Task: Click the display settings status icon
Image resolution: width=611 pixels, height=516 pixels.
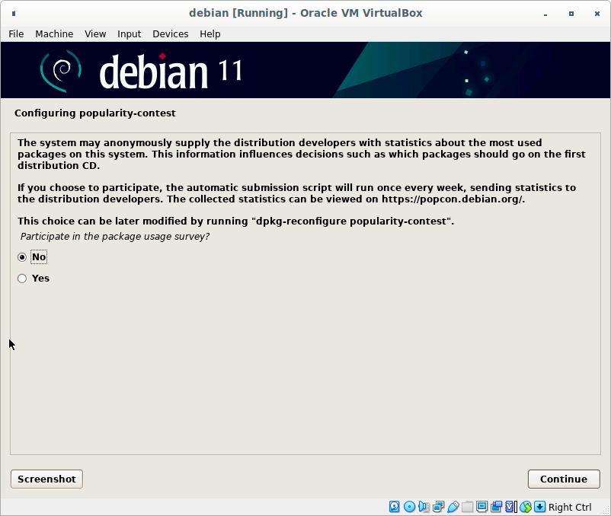Action: point(482,507)
